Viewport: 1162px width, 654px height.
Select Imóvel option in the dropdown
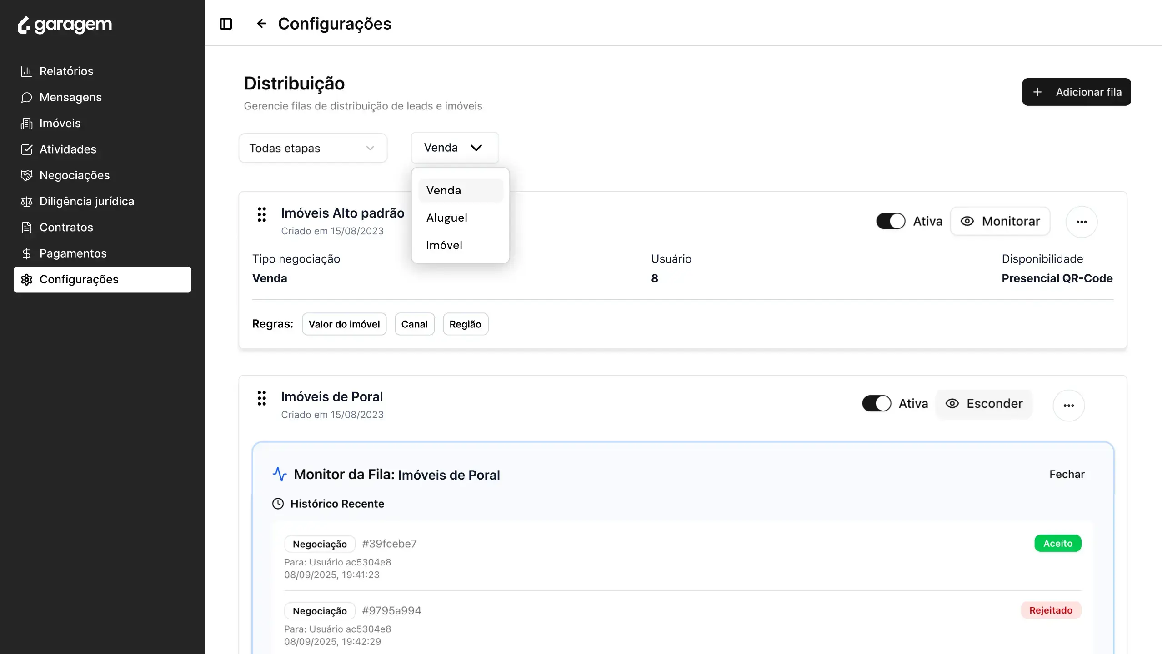tap(444, 245)
